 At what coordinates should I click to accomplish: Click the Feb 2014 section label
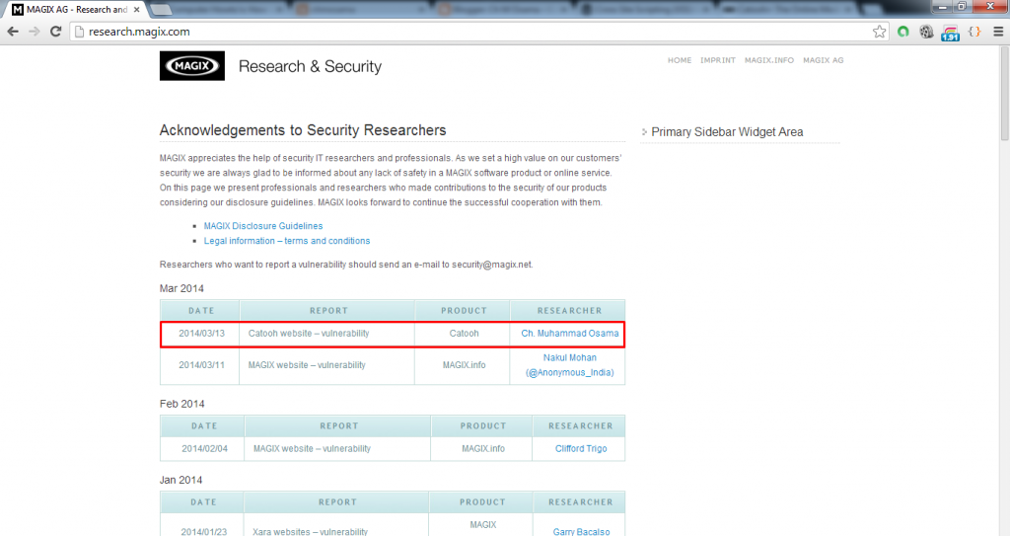click(x=181, y=404)
